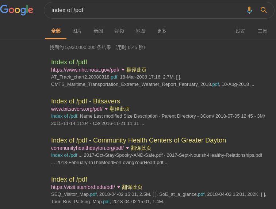
Task: Click 翻译此页 for the Bitsavers result
Action: [x=119, y=109]
